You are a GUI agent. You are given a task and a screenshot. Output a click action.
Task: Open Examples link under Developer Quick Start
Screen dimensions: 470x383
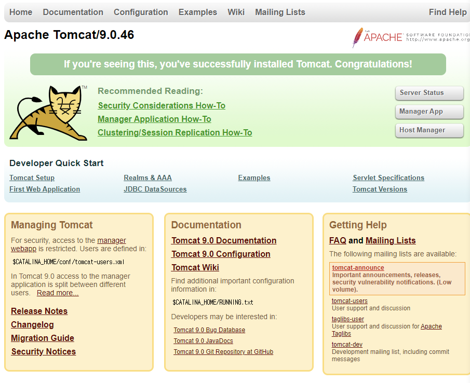click(x=254, y=177)
